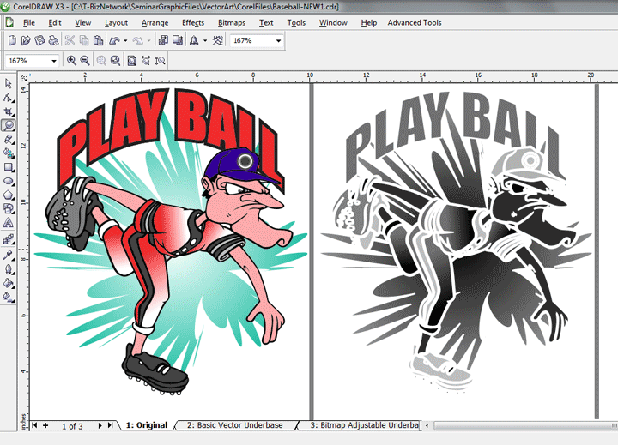Select the Zoom tool in toolbox
This screenshot has width=618, height=445.
(x=9, y=125)
